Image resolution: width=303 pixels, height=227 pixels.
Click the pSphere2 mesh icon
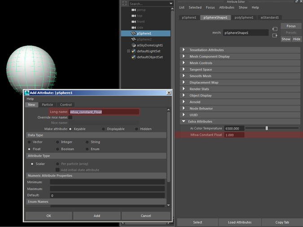click(x=133, y=39)
